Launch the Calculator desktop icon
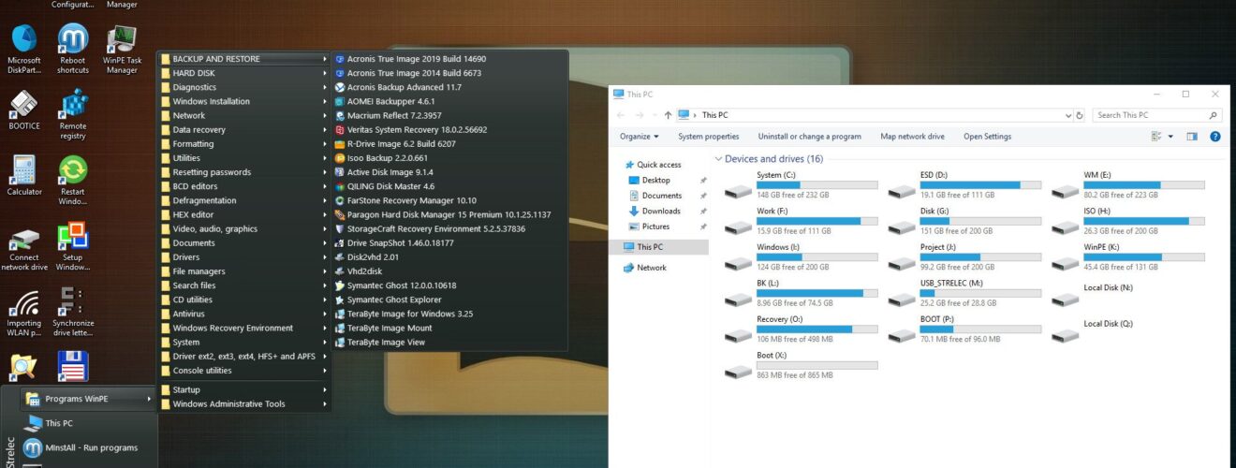1236x468 pixels. coord(24,175)
